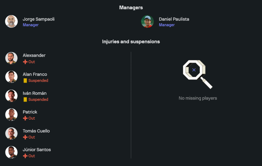
Task: Select Iván Román's player photo
Action: tap(11, 96)
